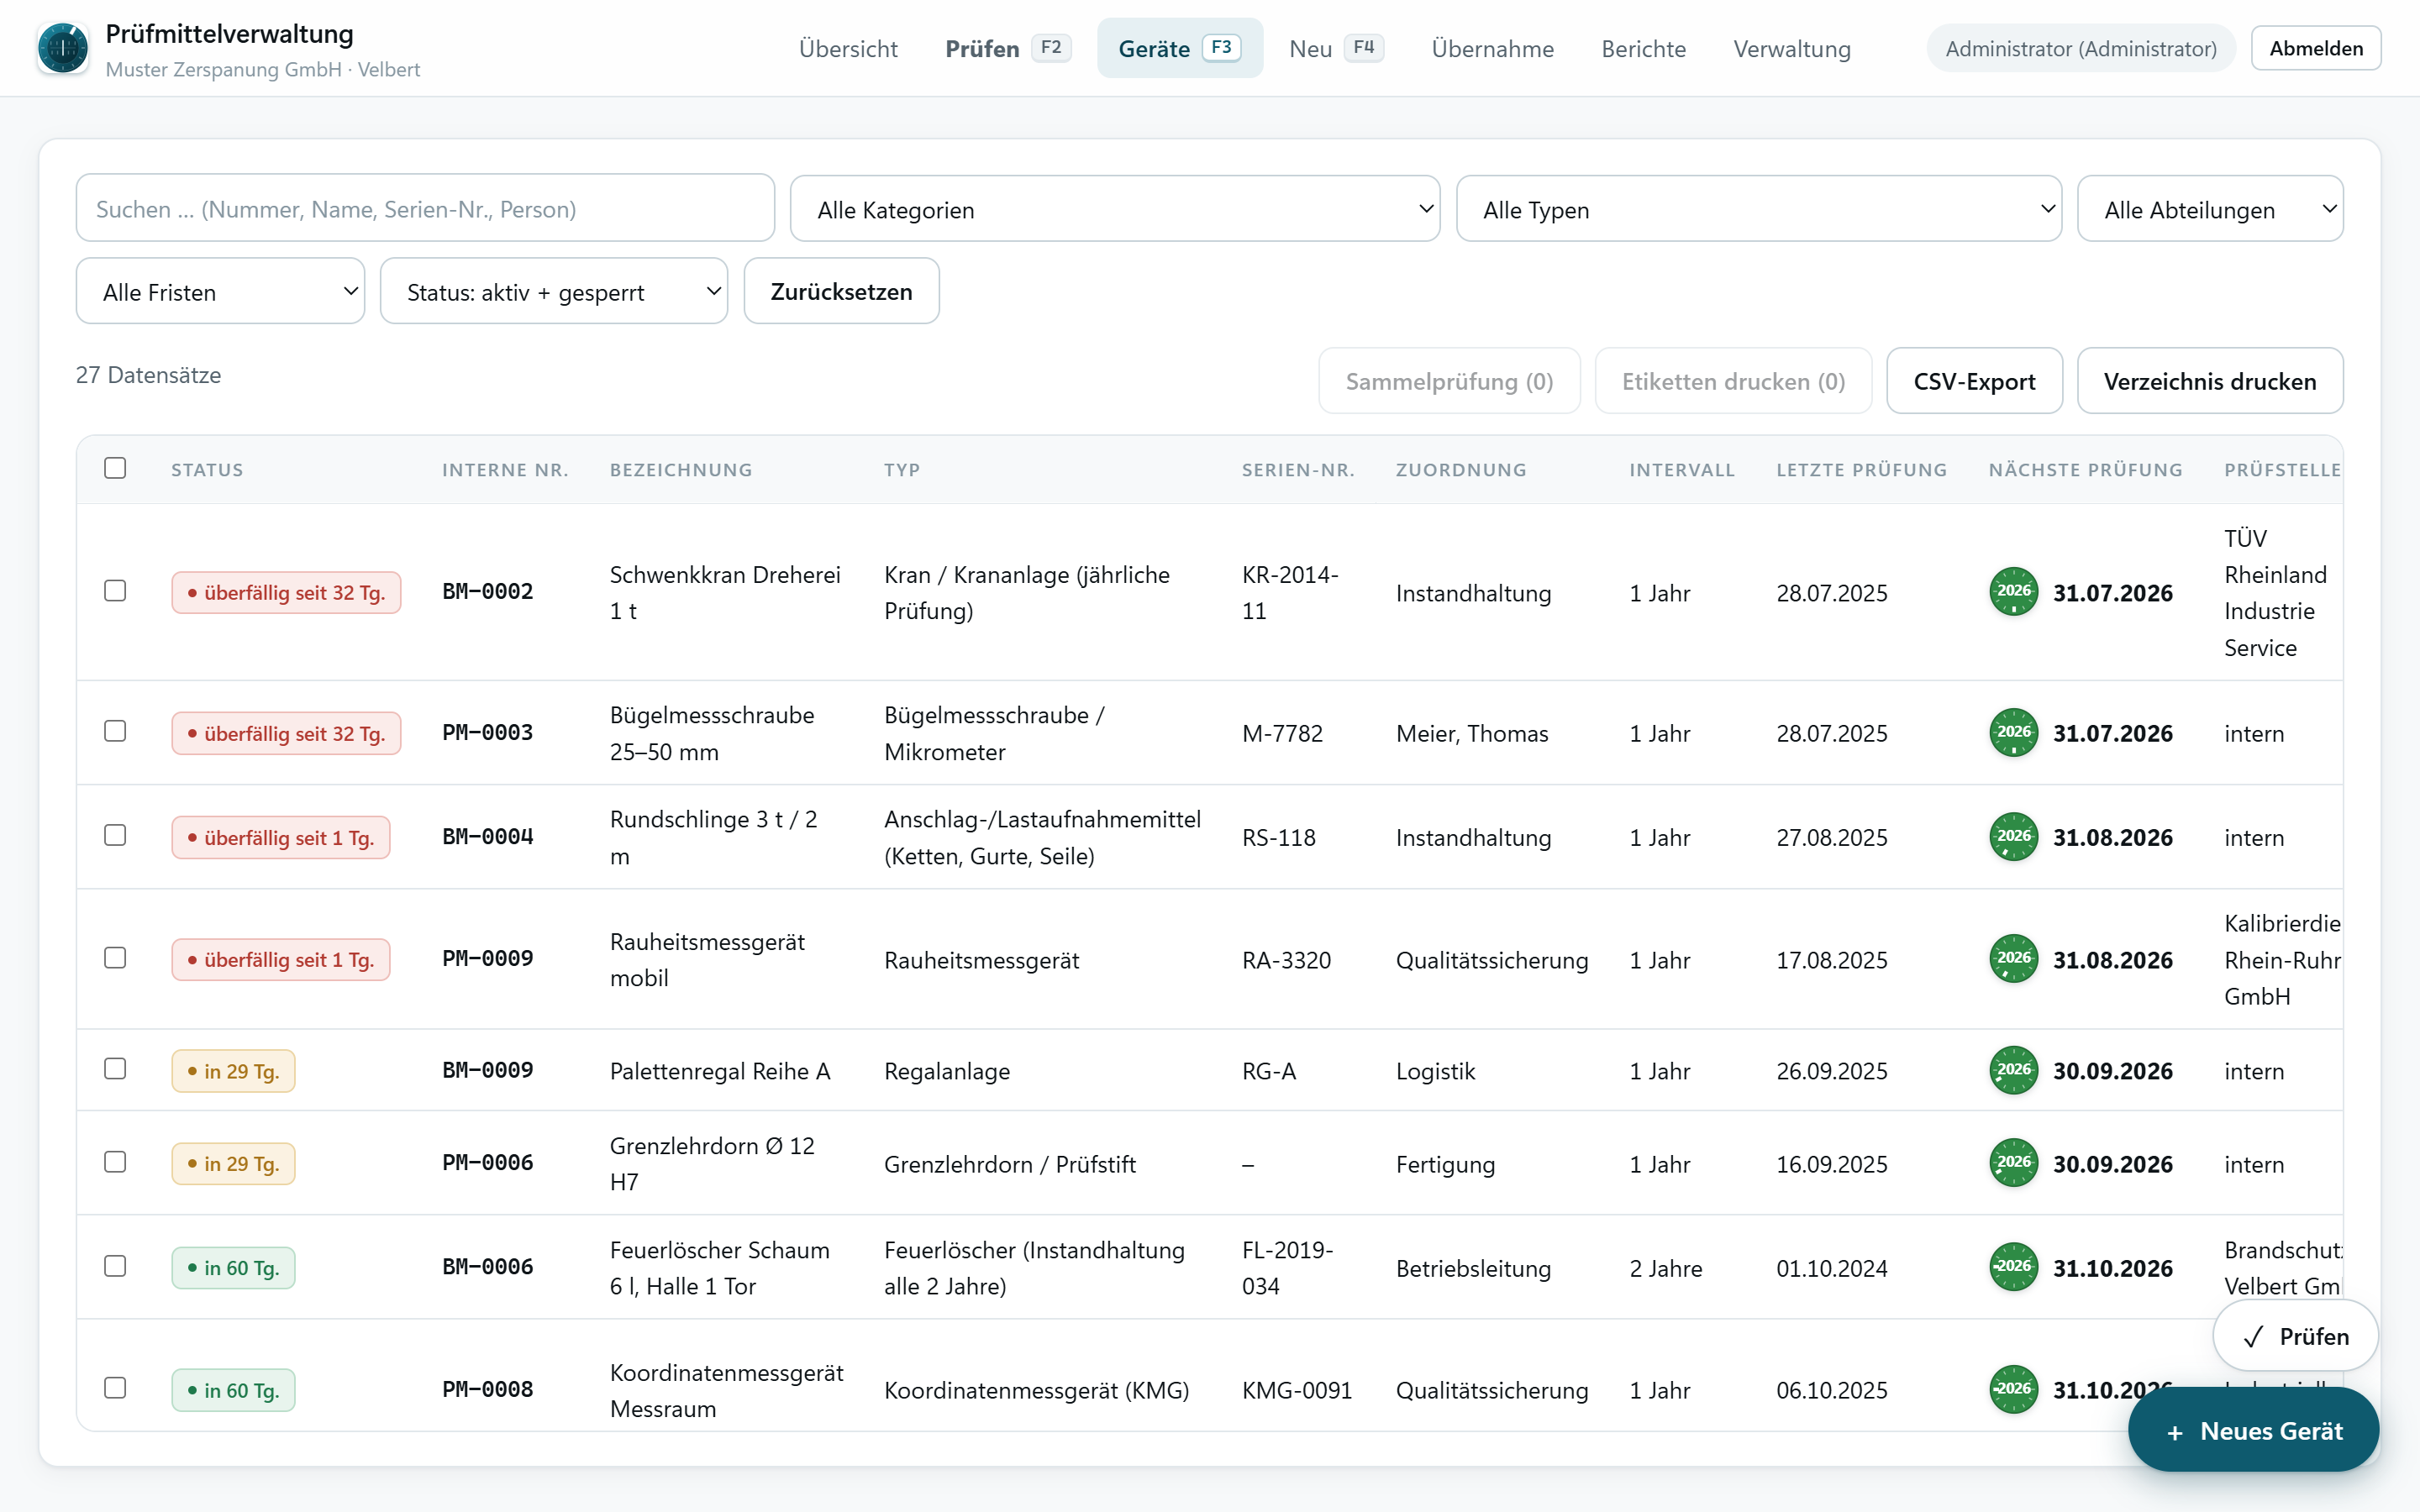Screen dimensions: 2420x1512
Task: Click the 2026 badge in the PM-0003 row
Action: [2013, 733]
